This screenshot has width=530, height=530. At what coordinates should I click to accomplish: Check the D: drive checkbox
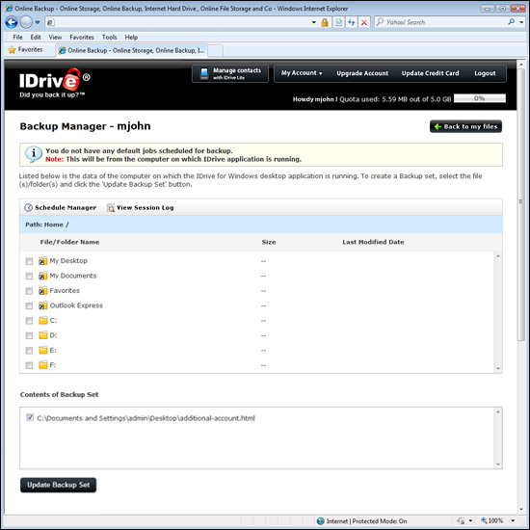coord(29,335)
